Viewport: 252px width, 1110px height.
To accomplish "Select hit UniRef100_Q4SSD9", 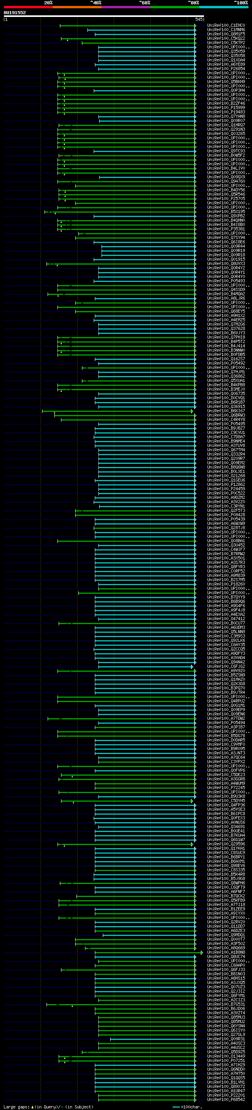I will (x=226, y=289).
